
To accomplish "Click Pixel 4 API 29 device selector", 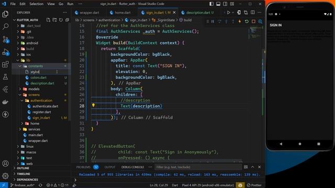I will [208, 185].
